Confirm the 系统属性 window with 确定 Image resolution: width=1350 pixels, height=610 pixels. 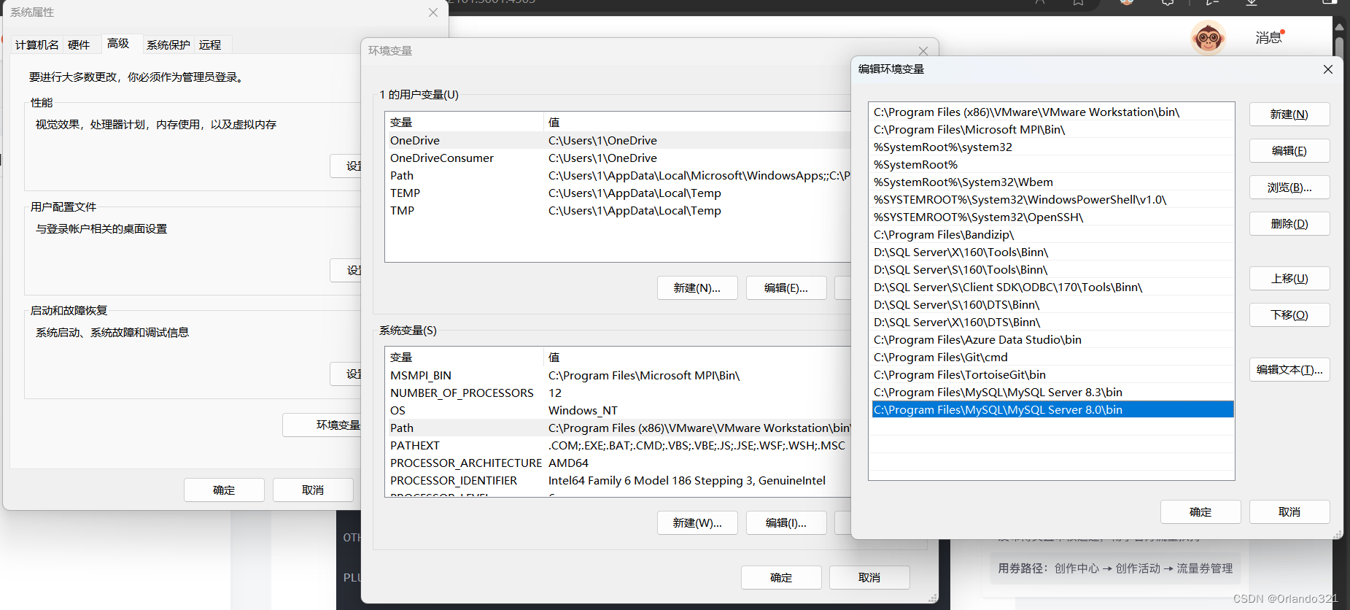pyautogui.click(x=224, y=490)
